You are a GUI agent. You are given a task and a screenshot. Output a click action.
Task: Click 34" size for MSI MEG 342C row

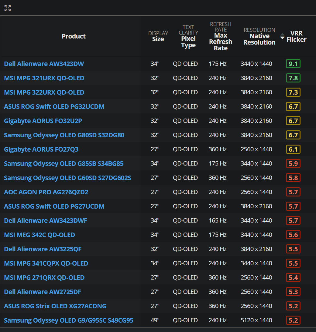(155, 235)
